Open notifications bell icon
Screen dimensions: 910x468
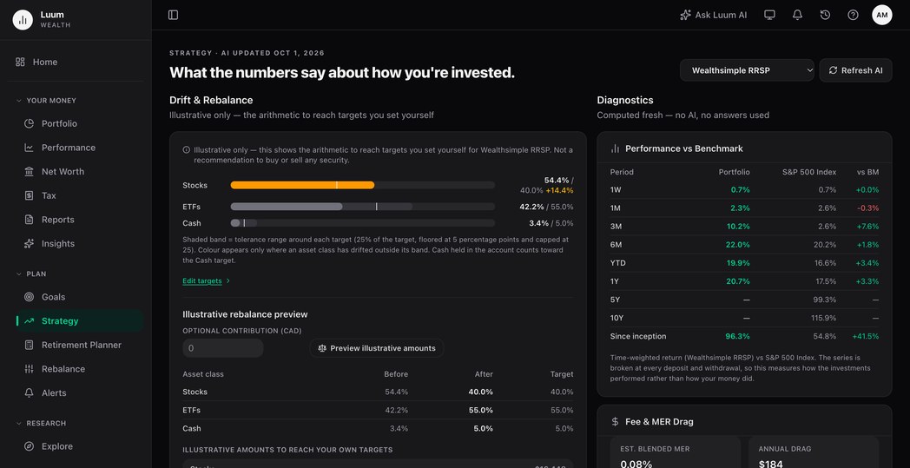click(797, 15)
